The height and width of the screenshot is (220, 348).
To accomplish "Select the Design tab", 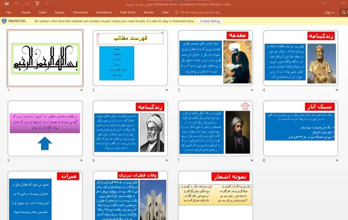I will tap(60, 13).
